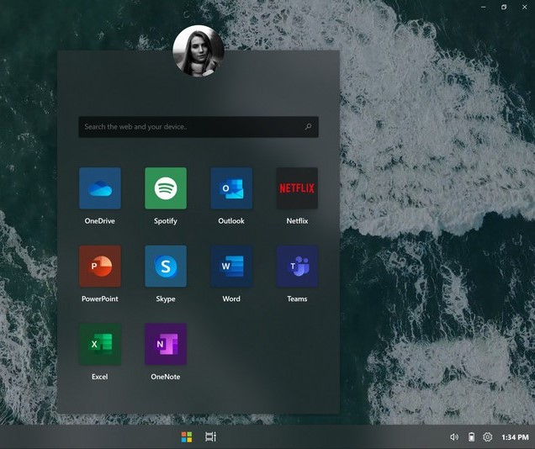The height and width of the screenshot is (449, 535).
Task: Close the window with the X button
Action: pos(524,8)
